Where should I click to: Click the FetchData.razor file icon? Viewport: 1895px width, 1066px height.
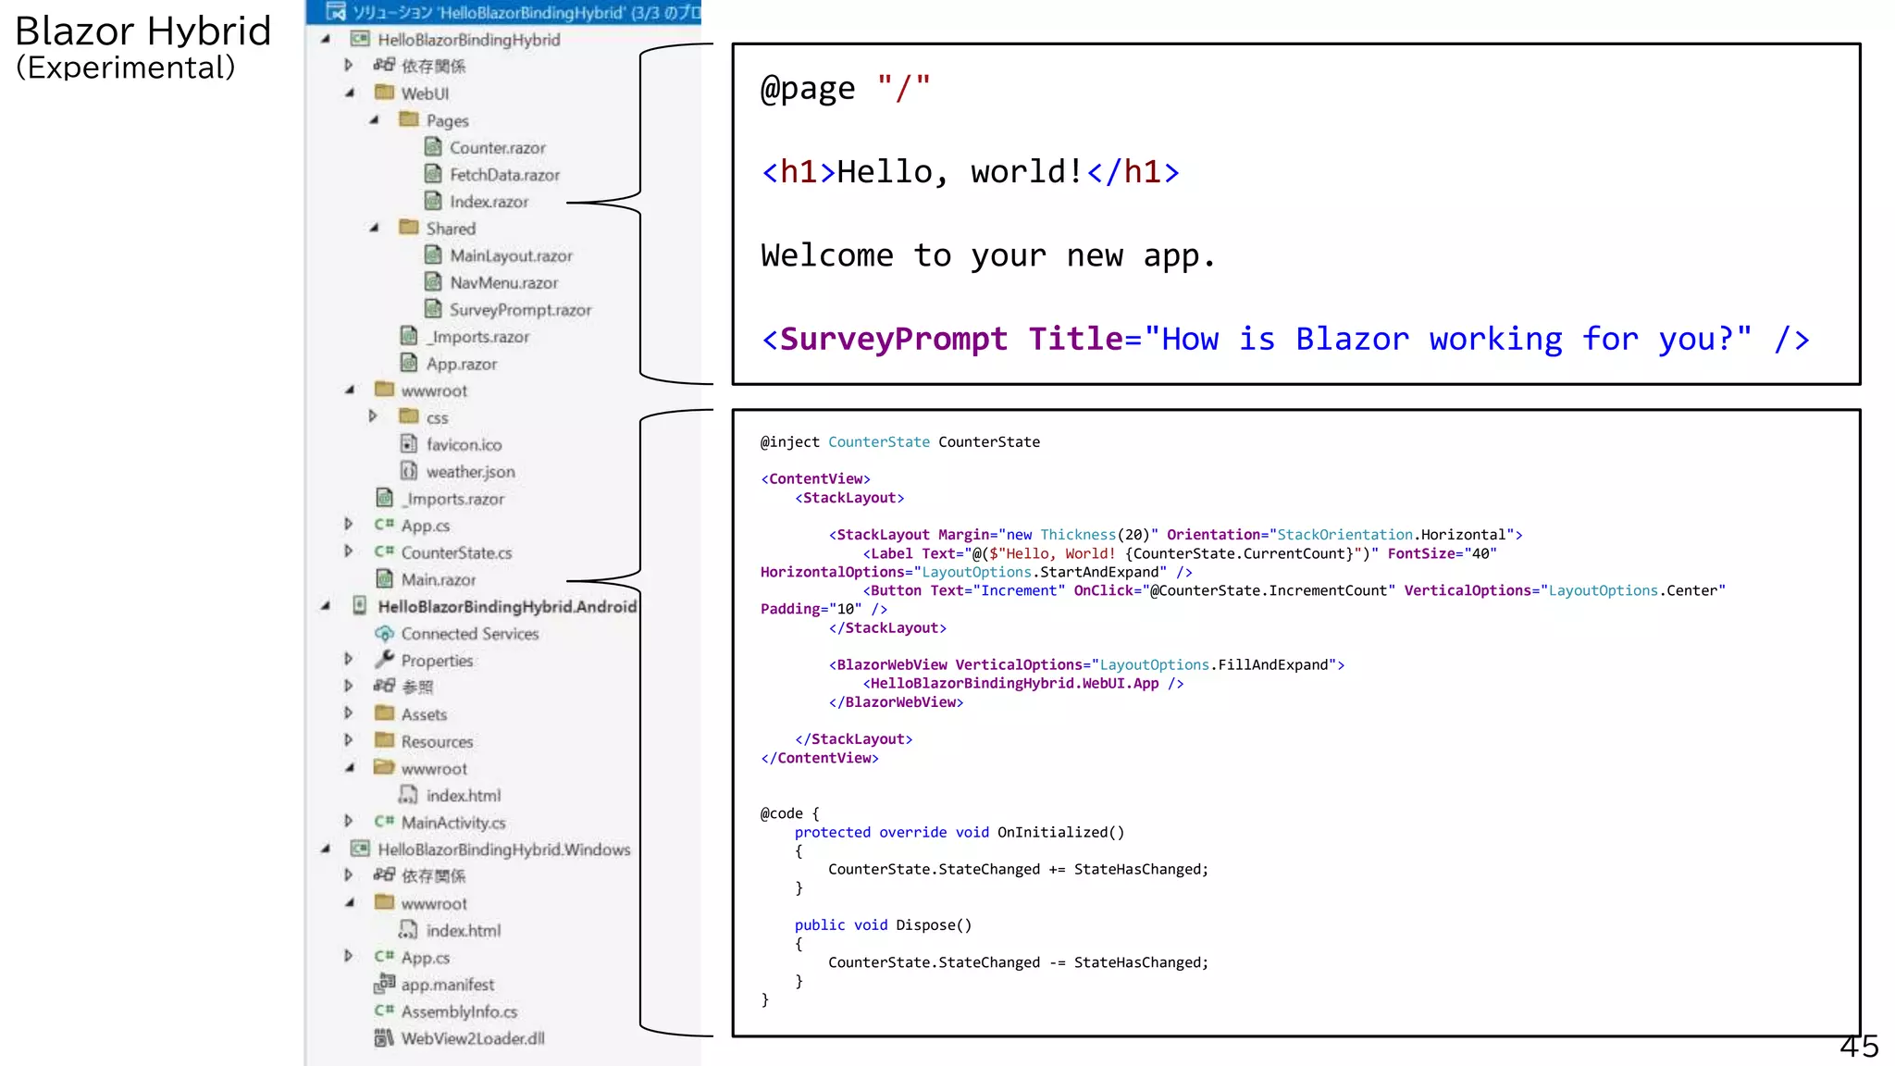tap(432, 173)
